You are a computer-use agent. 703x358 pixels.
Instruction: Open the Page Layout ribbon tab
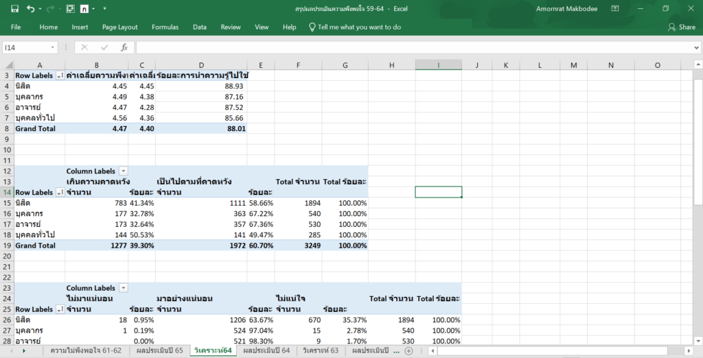coord(119,27)
